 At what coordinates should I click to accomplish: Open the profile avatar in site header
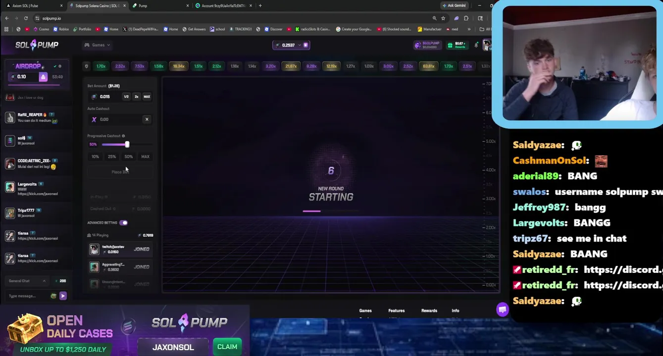pos(487,45)
